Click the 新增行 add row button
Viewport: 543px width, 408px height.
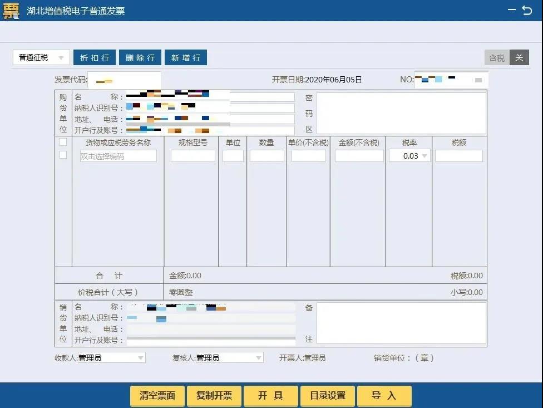click(x=185, y=57)
